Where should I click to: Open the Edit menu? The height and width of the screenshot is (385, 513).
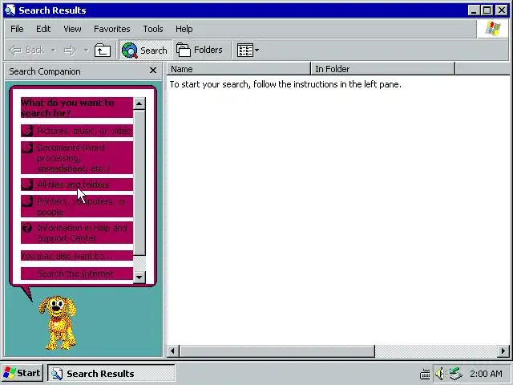43,29
